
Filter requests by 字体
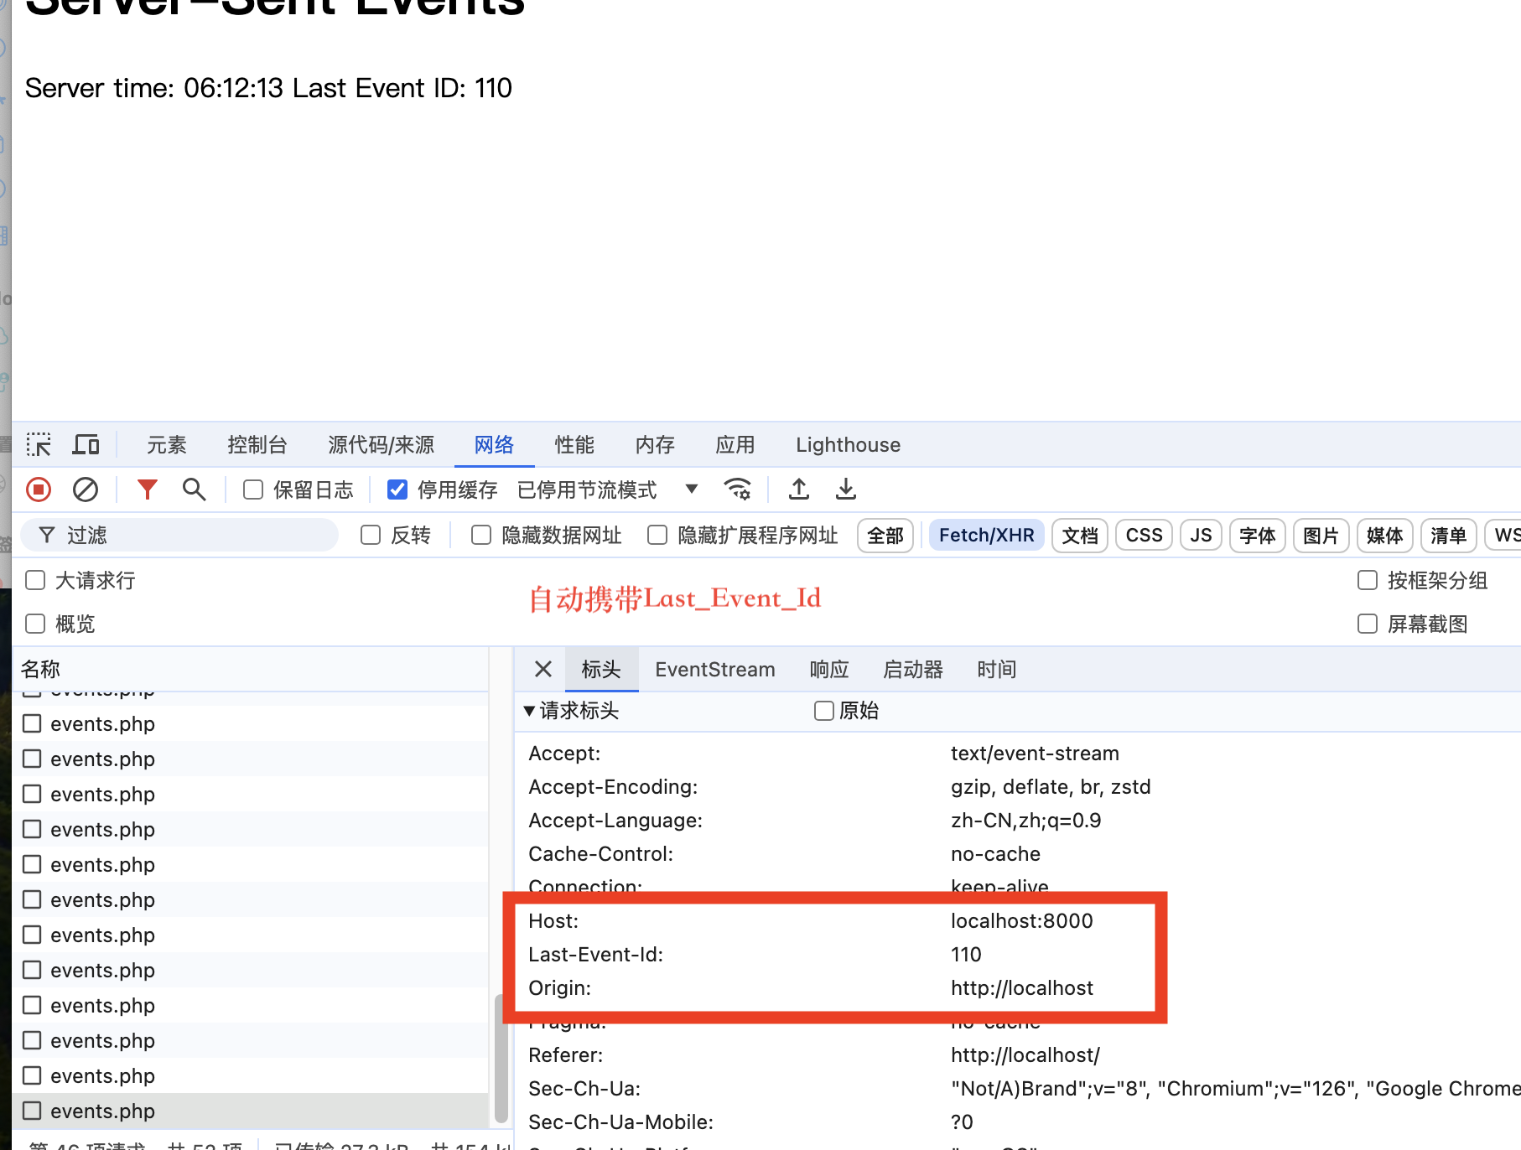pyautogui.click(x=1258, y=535)
